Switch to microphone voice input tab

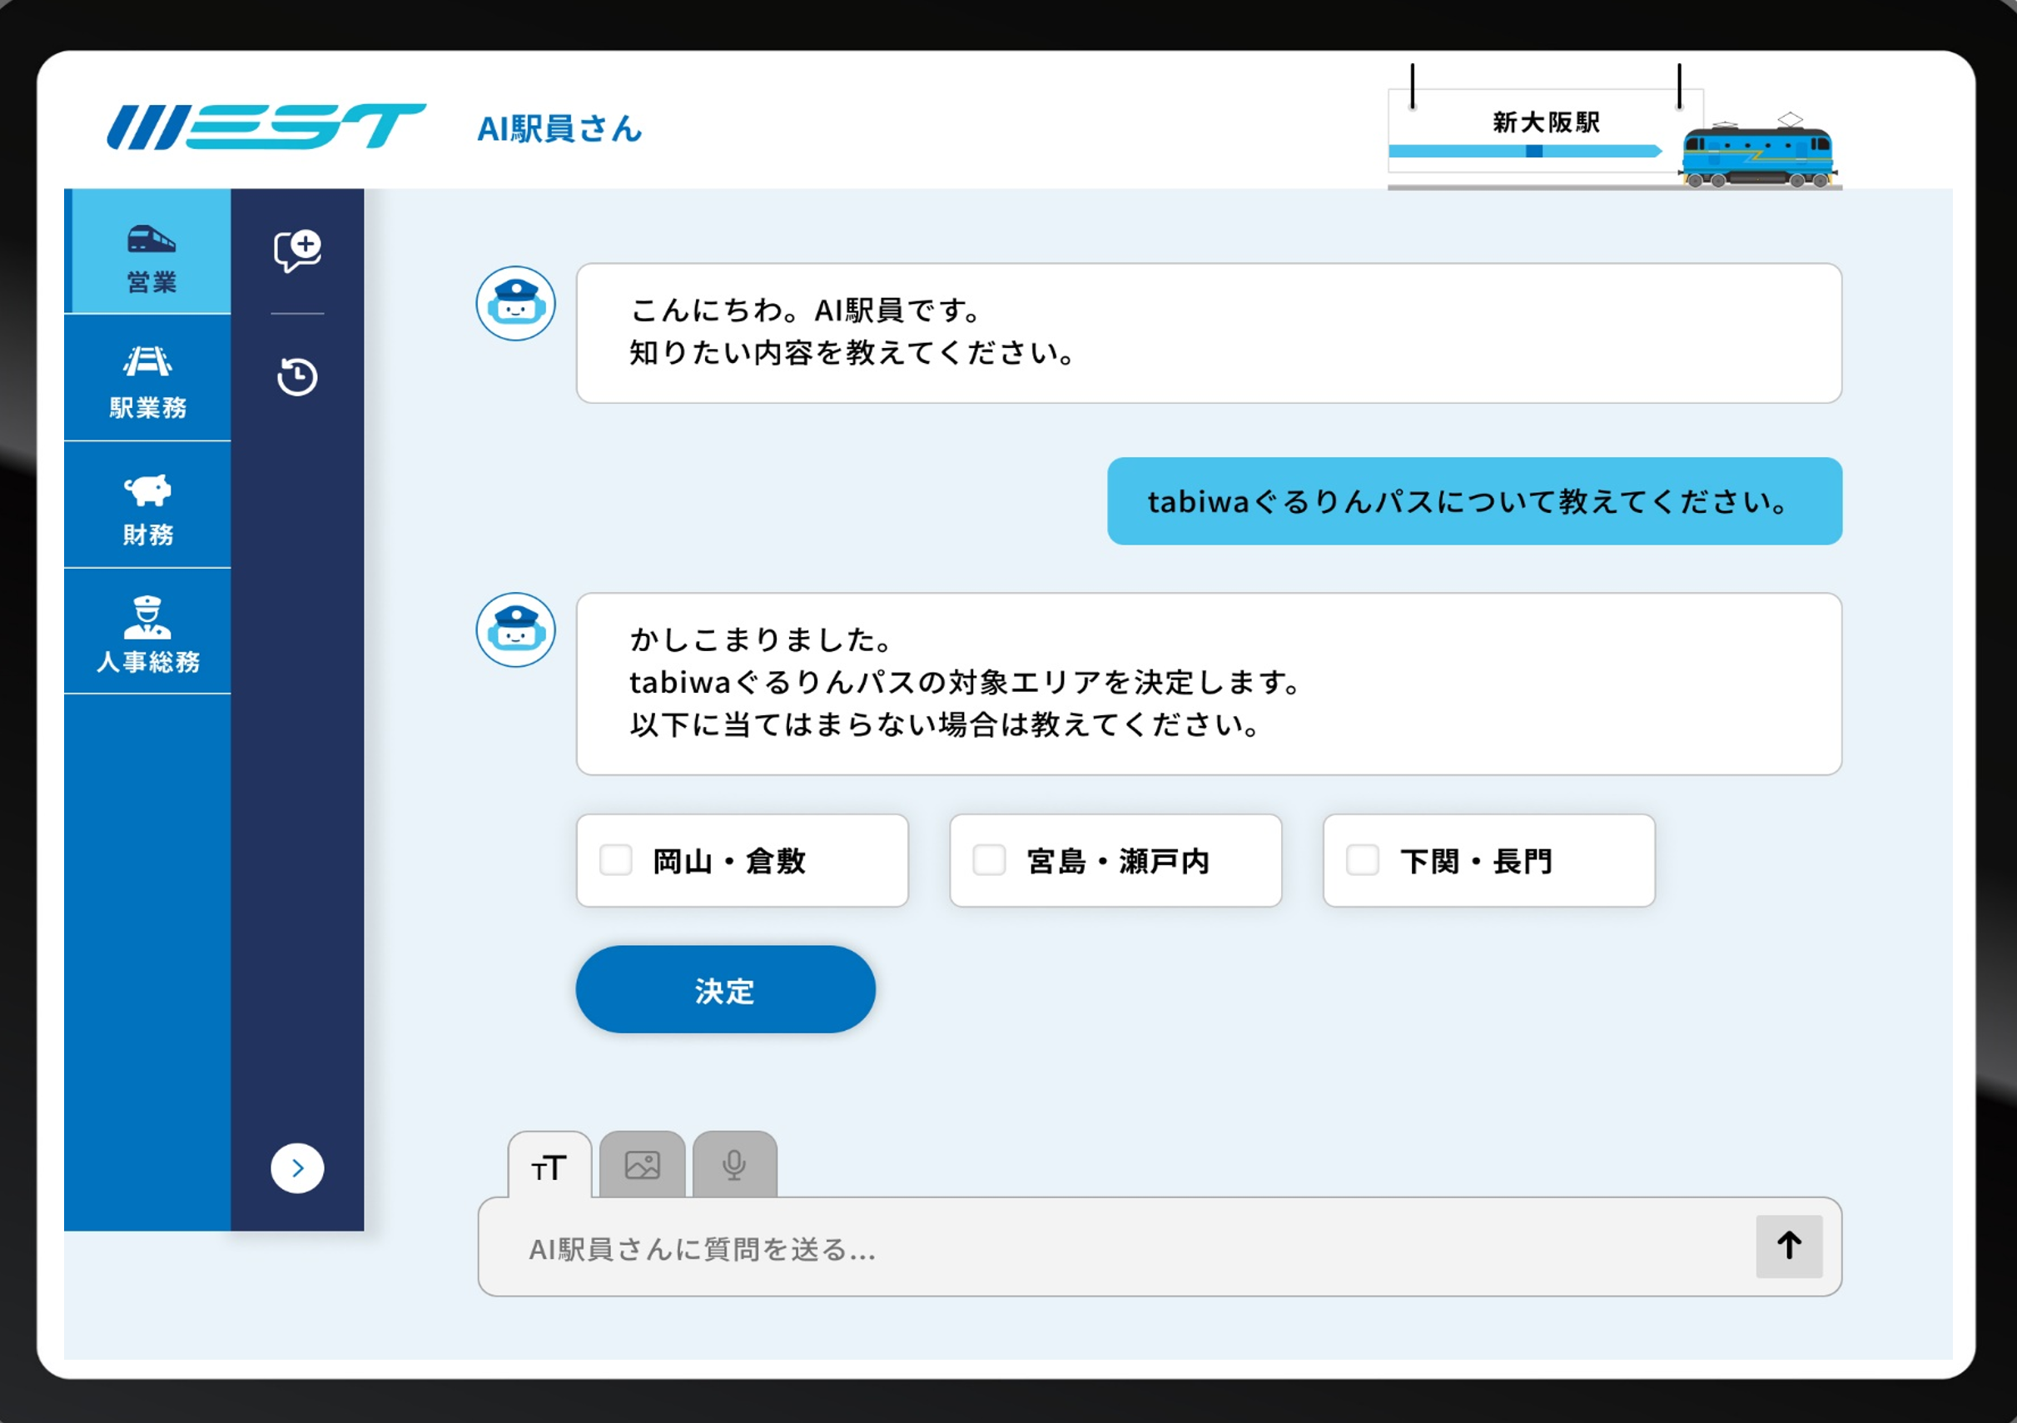[x=734, y=1167]
